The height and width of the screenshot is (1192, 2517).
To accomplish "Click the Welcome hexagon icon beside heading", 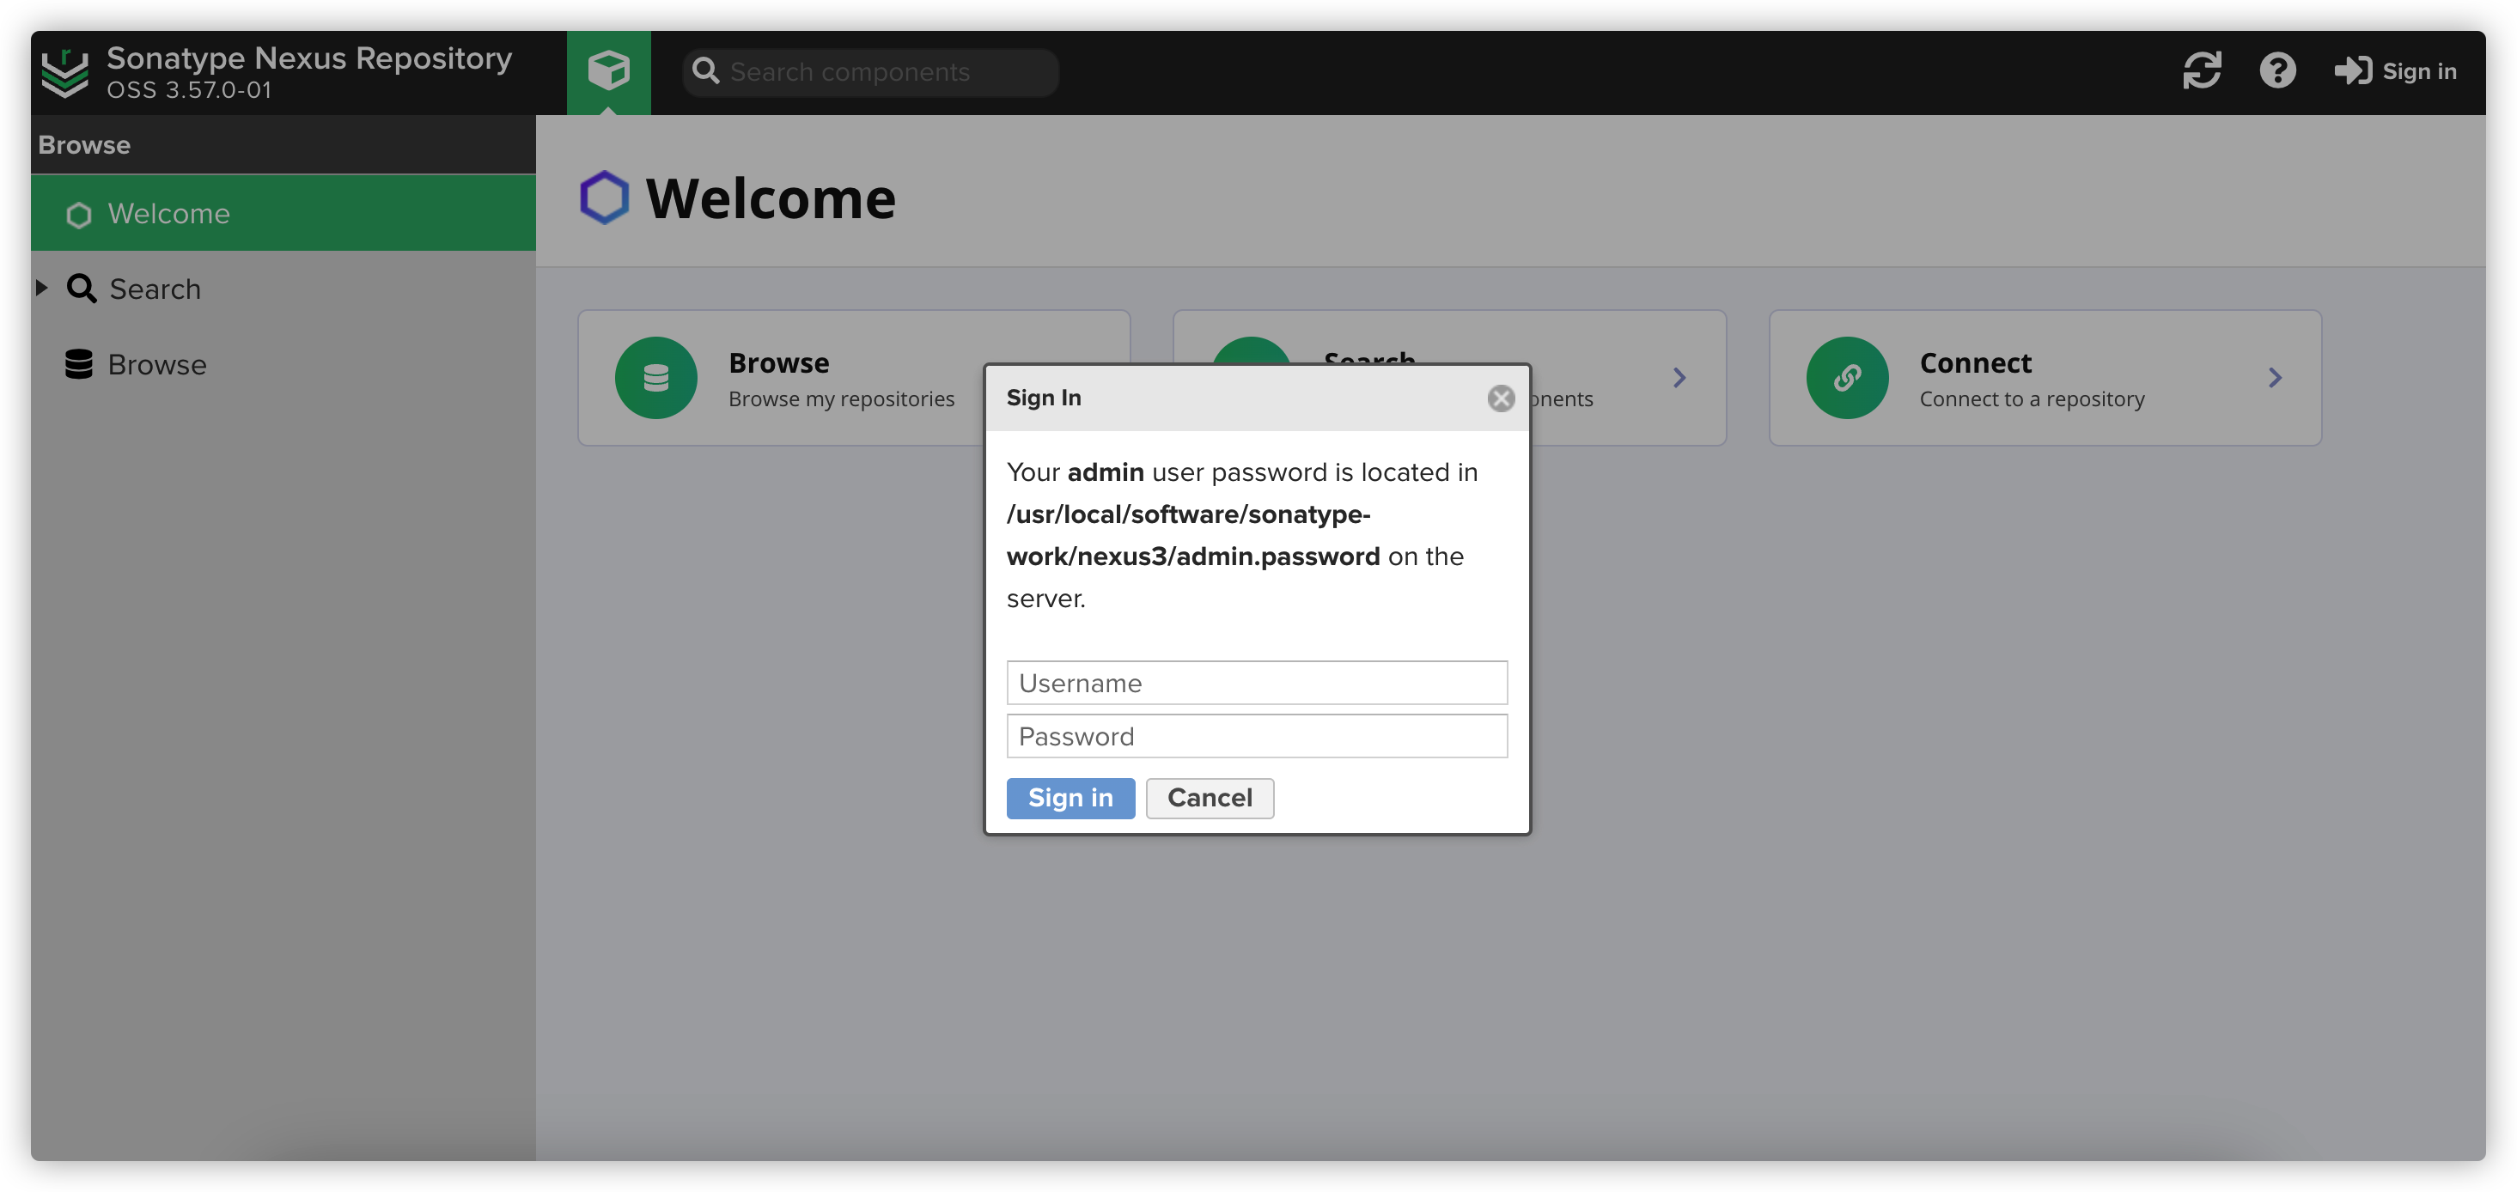I will pos(604,198).
